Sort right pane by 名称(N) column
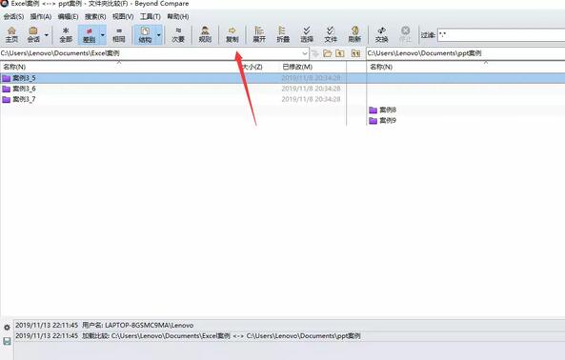 (x=381, y=67)
